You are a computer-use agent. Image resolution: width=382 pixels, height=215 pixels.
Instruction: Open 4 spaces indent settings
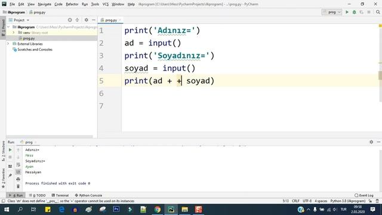[x=321, y=201]
